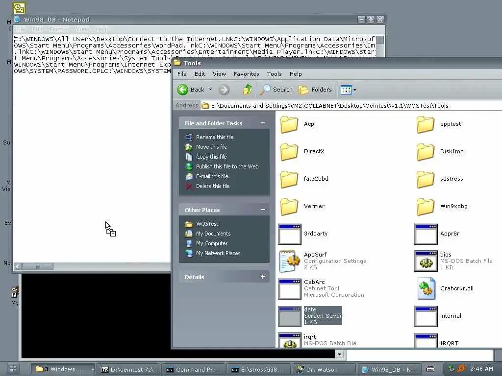Image resolution: width=502 pixels, height=376 pixels.
Task: Switch to Windows Explorer taskbar group
Action: coord(63,369)
